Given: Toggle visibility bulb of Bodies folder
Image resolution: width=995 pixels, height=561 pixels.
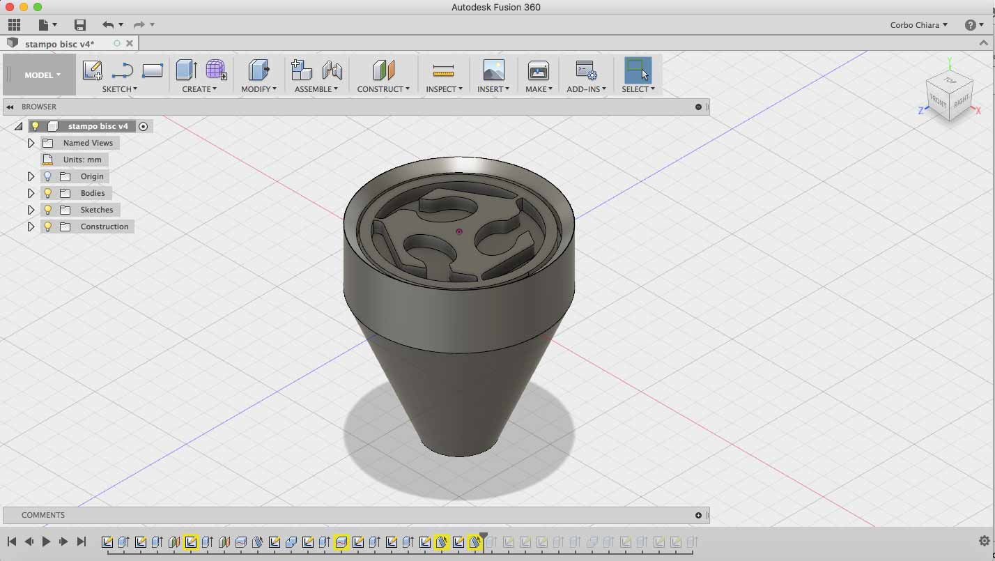Looking at the screenshot, I should pyautogui.click(x=47, y=193).
